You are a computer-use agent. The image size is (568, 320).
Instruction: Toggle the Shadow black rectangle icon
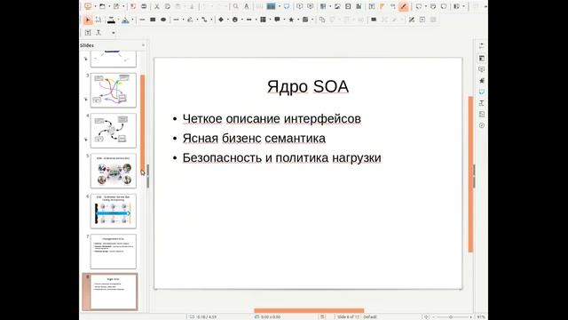point(374,20)
